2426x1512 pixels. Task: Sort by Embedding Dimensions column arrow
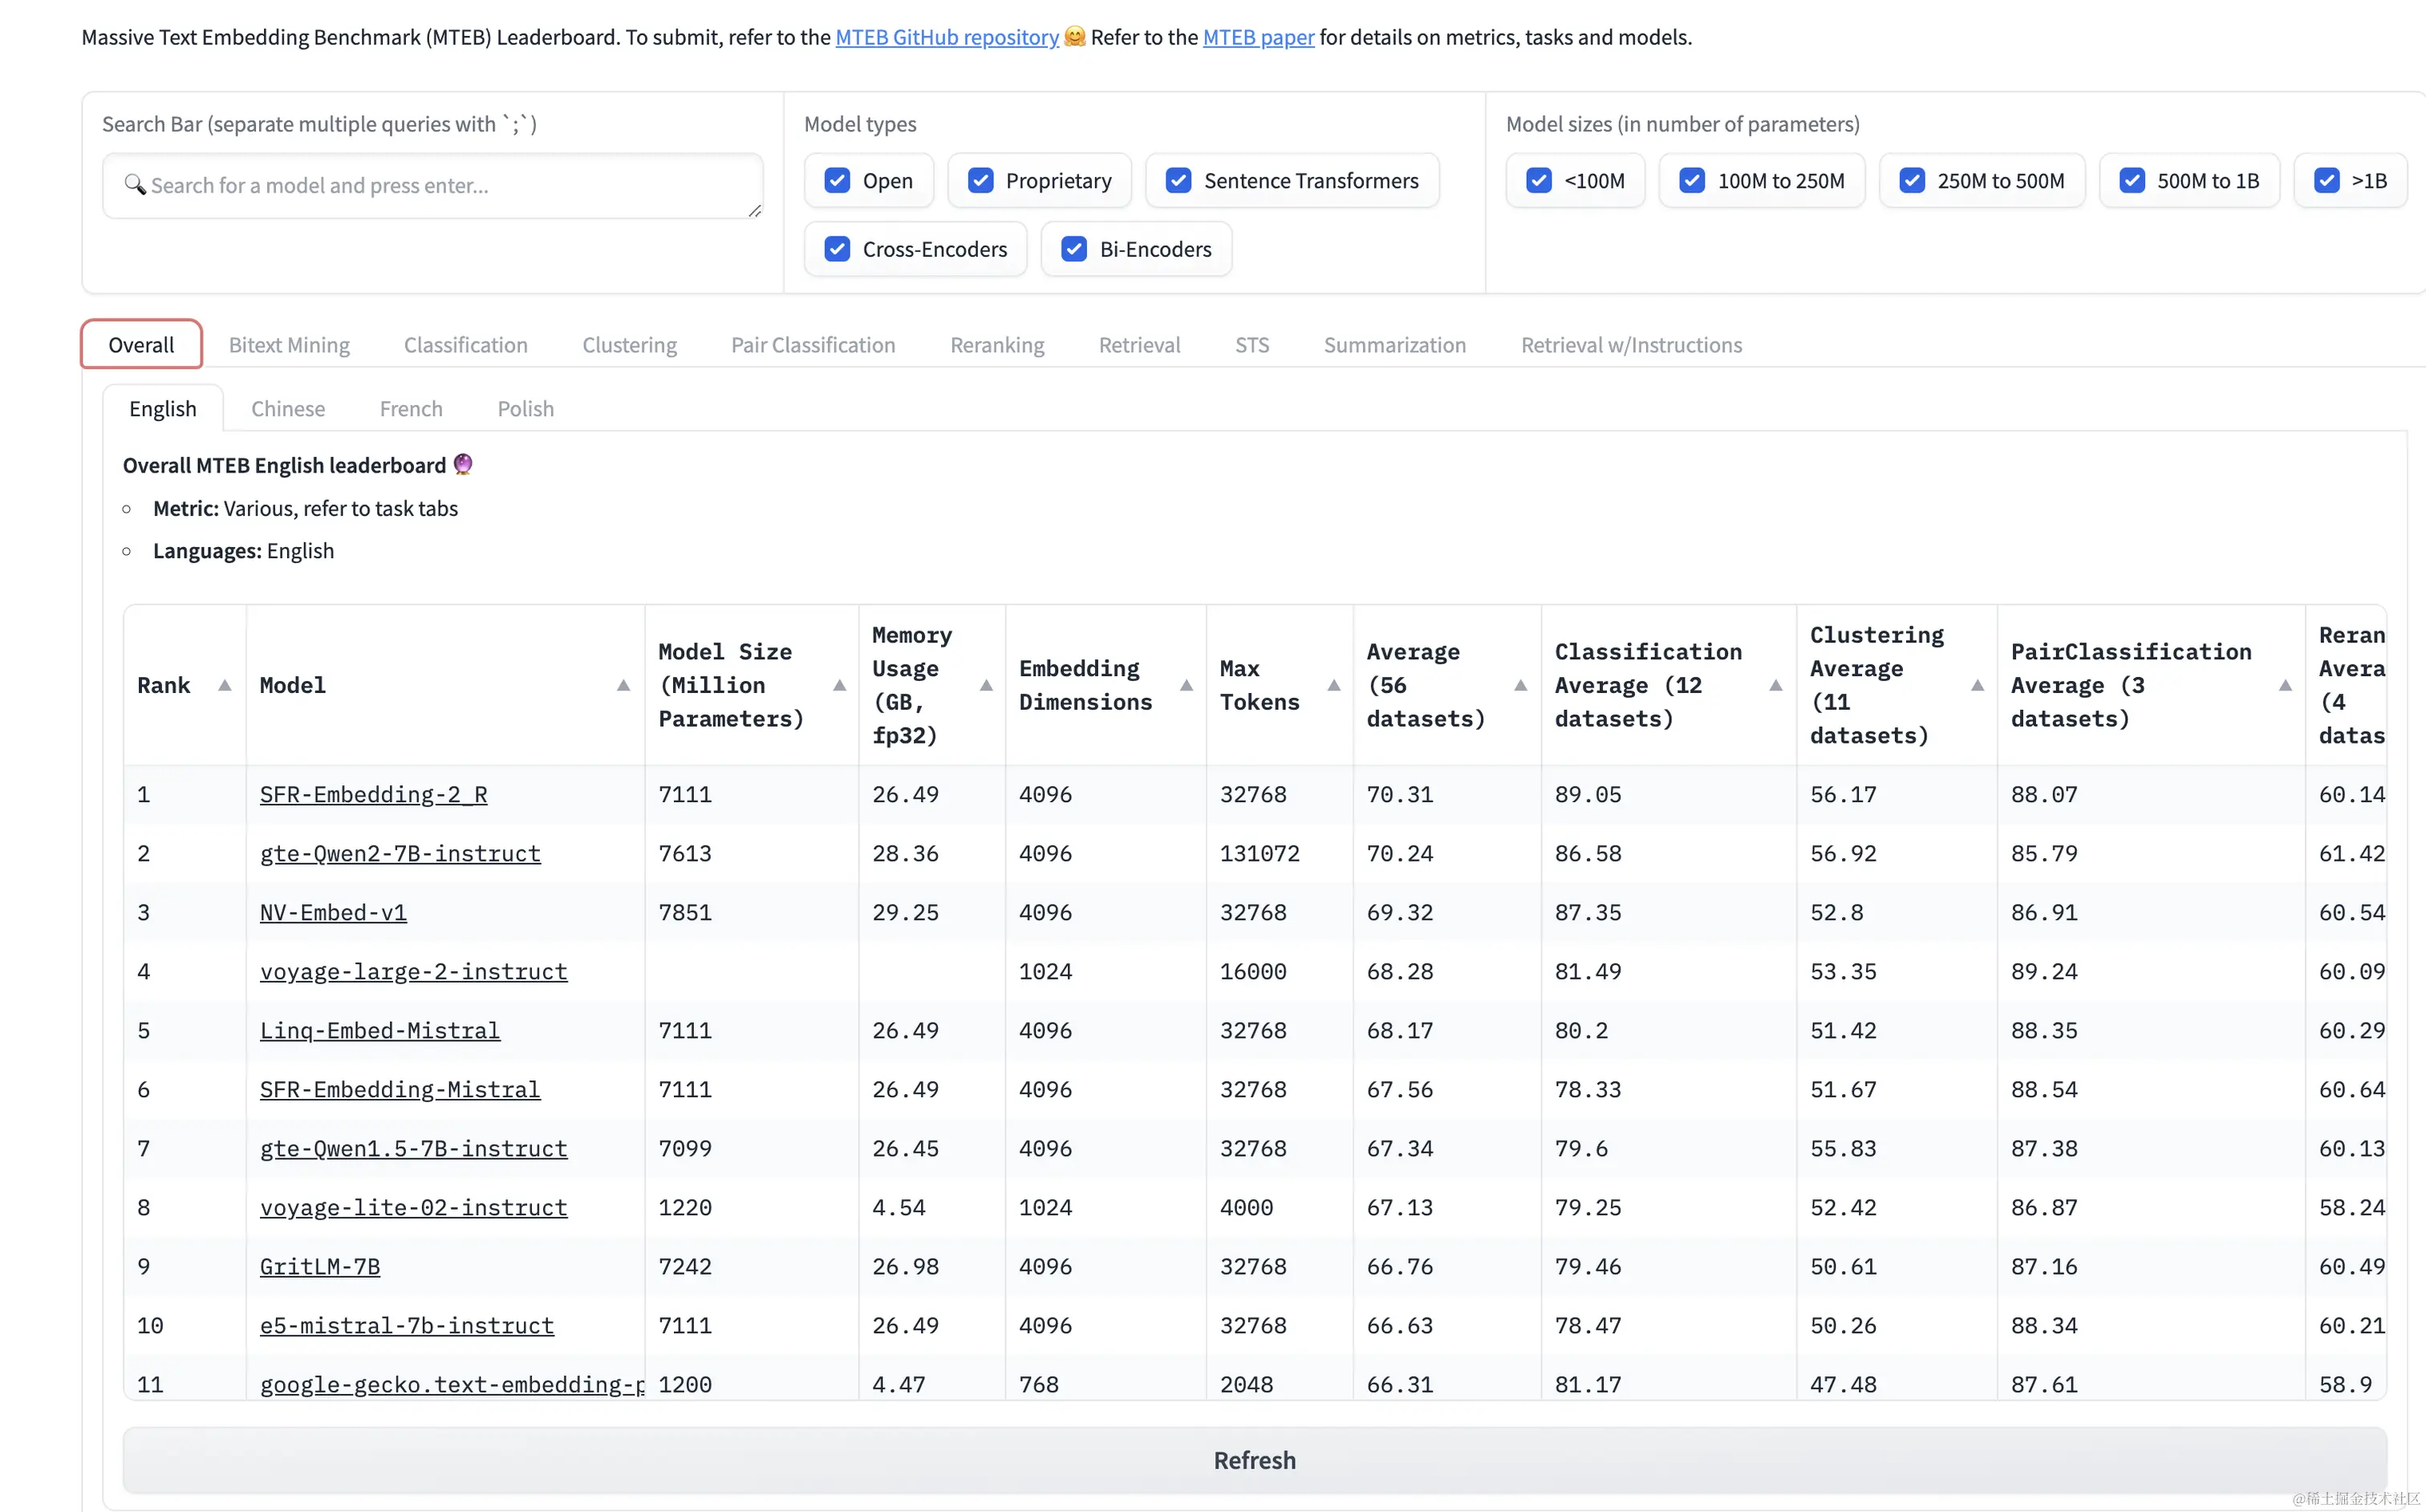click(1186, 685)
